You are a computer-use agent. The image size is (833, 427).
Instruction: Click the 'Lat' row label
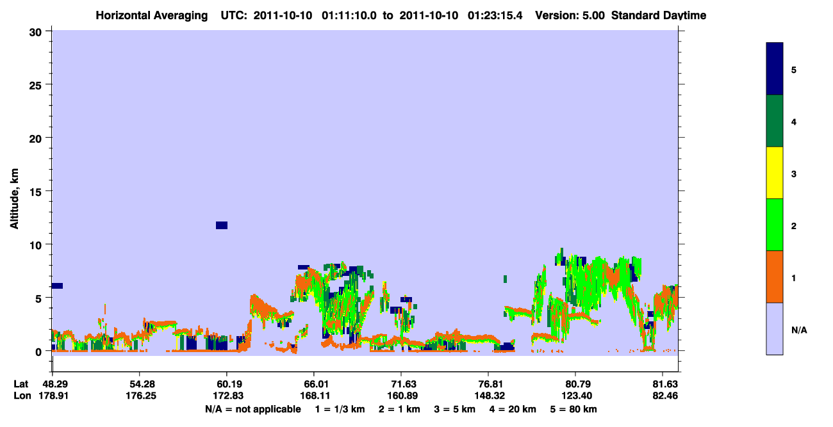point(21,384)
